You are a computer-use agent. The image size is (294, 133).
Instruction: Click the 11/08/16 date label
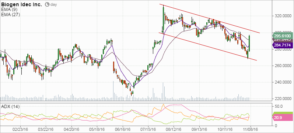point(251,129)
